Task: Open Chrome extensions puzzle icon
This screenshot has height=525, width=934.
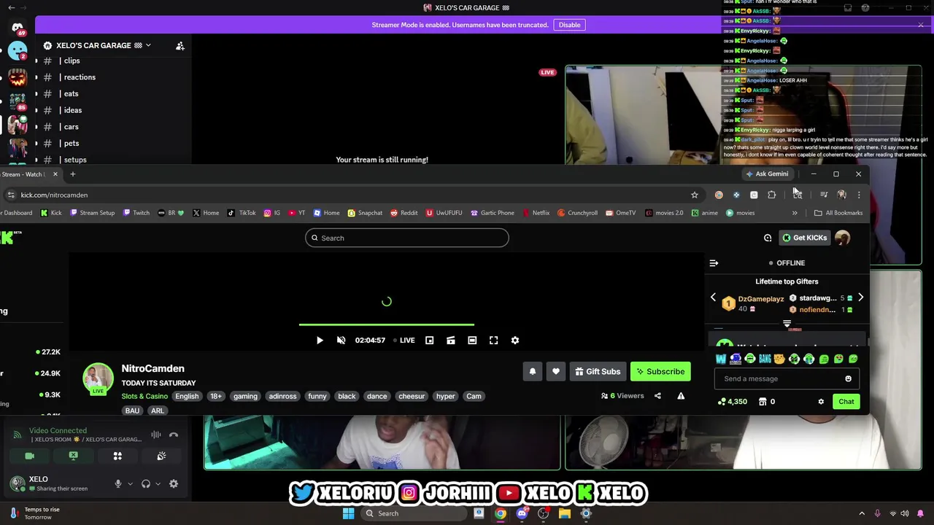Action: (771, 195)
